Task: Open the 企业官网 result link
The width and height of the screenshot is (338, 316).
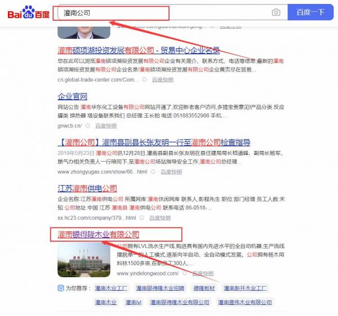Action: point(73,96)
